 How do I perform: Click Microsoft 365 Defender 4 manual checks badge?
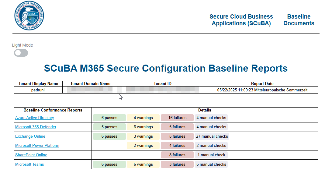coord(211,127)
